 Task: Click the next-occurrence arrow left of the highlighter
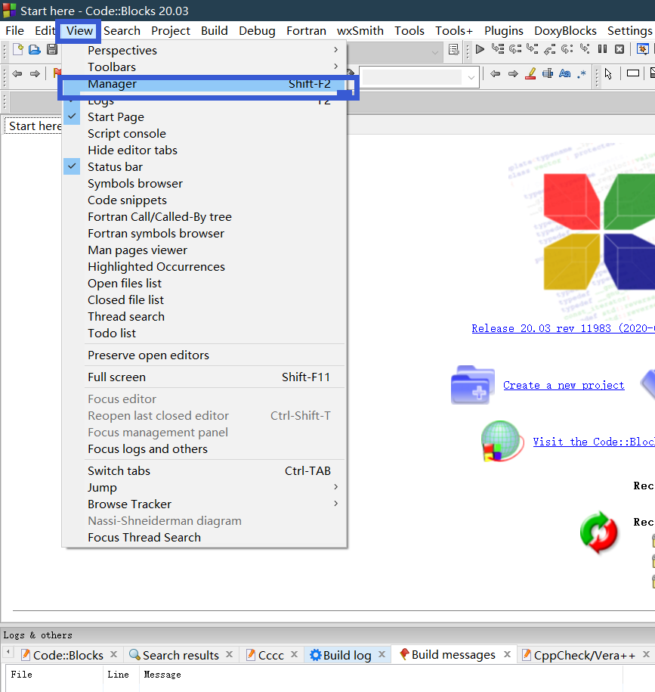[513, 73]
